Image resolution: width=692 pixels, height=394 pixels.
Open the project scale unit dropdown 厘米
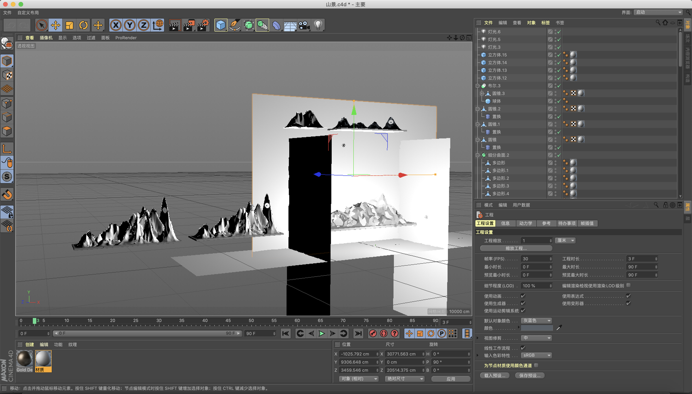[x=565, y=241]
